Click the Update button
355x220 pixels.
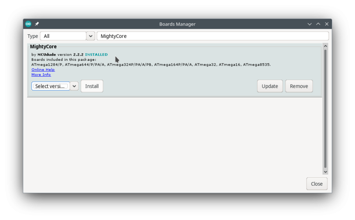(270, 86)
